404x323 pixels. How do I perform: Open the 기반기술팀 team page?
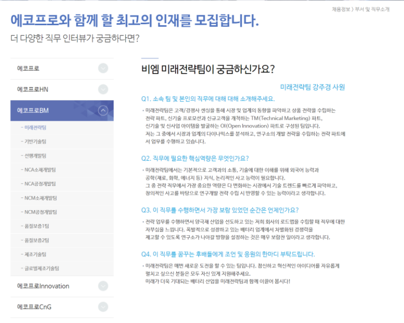tap(36, 142)
